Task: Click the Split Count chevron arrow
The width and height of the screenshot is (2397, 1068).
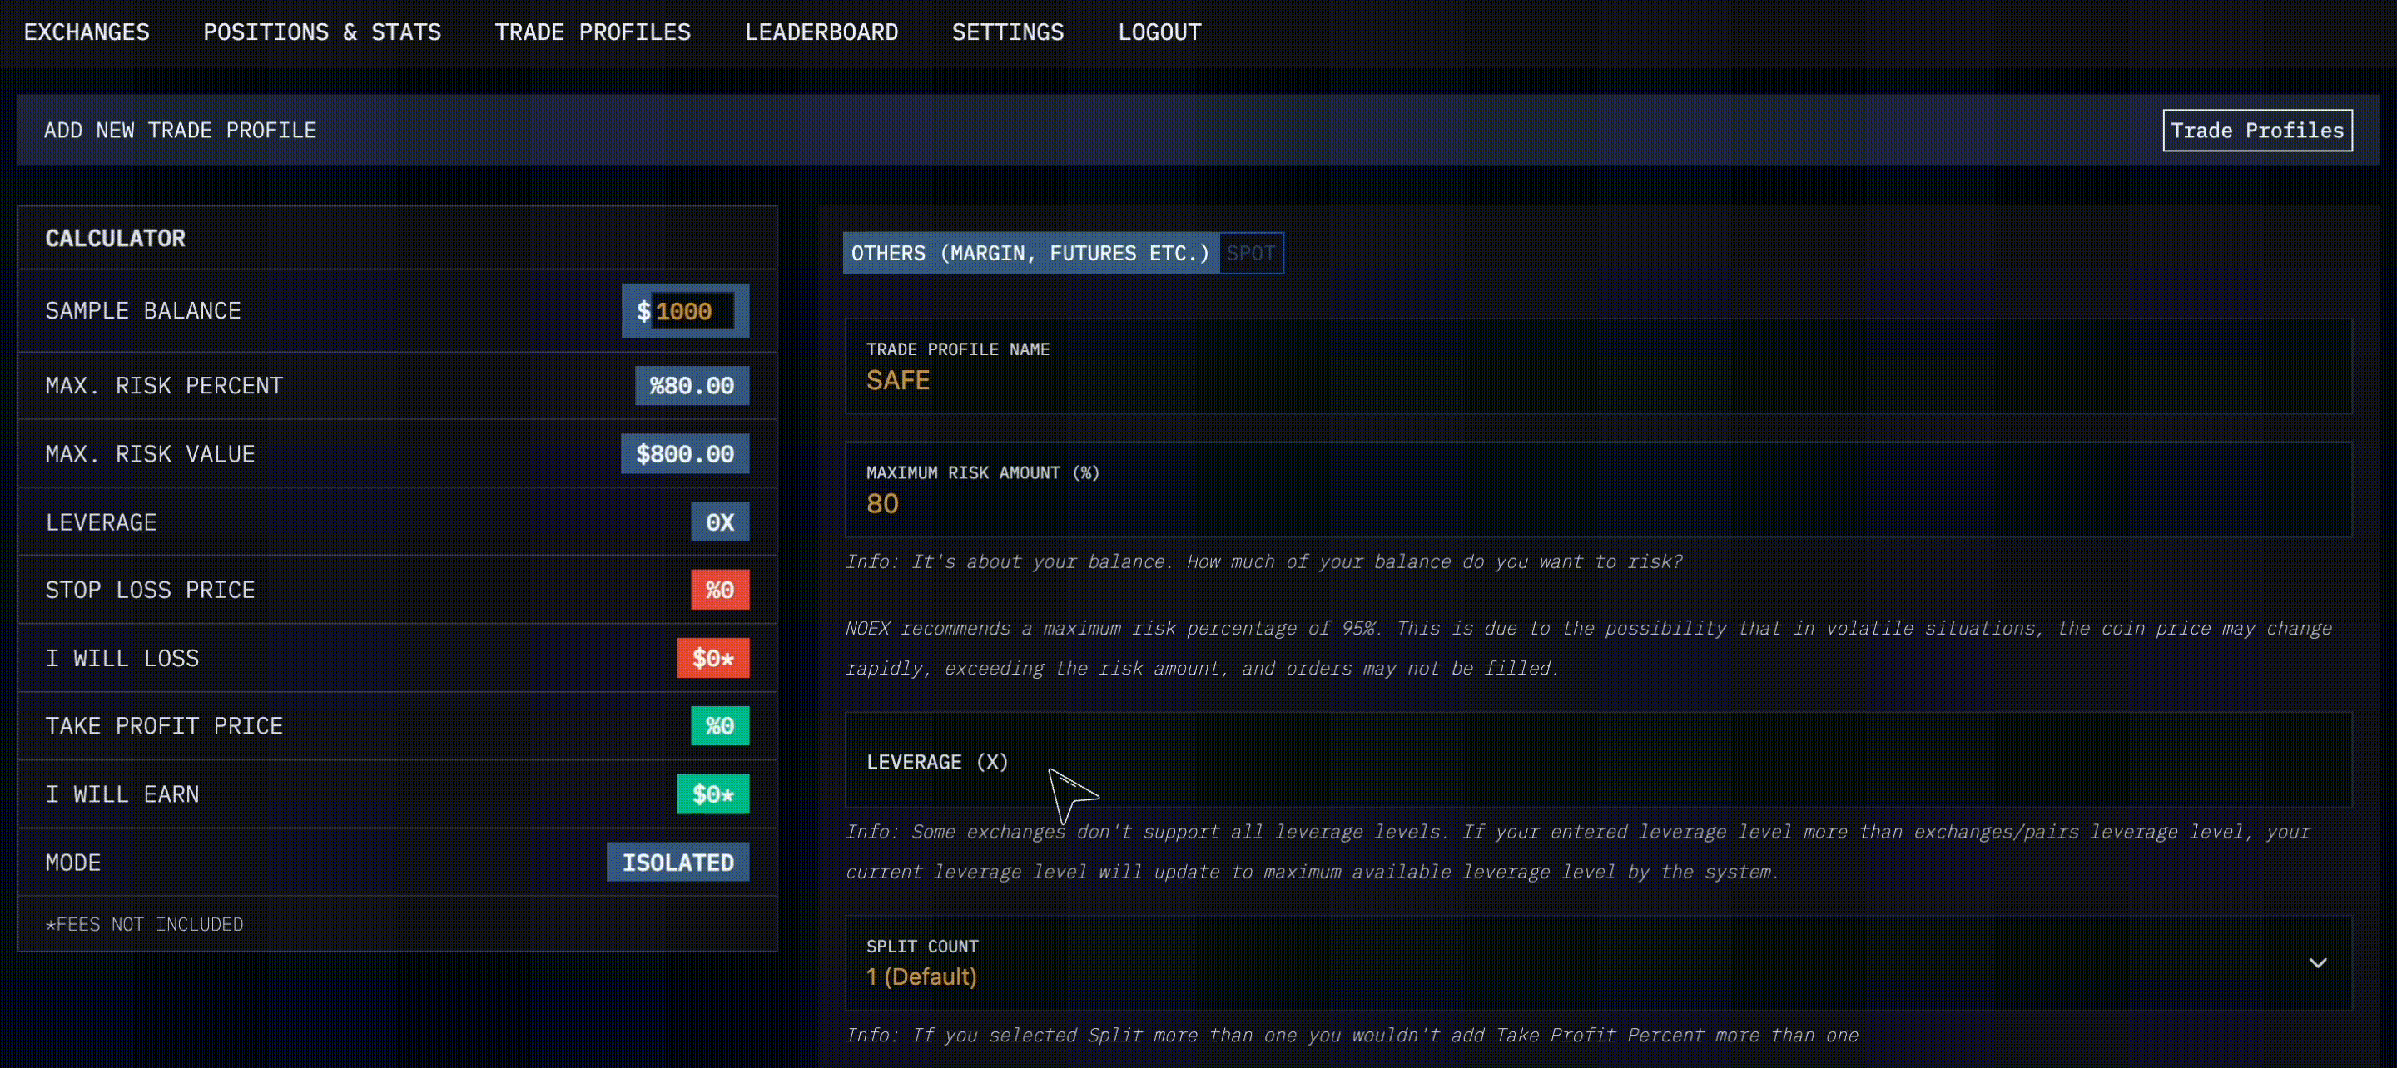Action: [x=2318, y=963]
